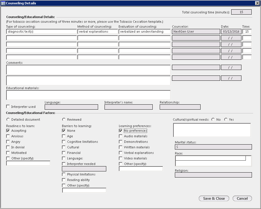Image resolution: width=261 pixels, height=209 pixels.
Task: Check the Verbal explanations preference checkbox
Action: (121, 153)
